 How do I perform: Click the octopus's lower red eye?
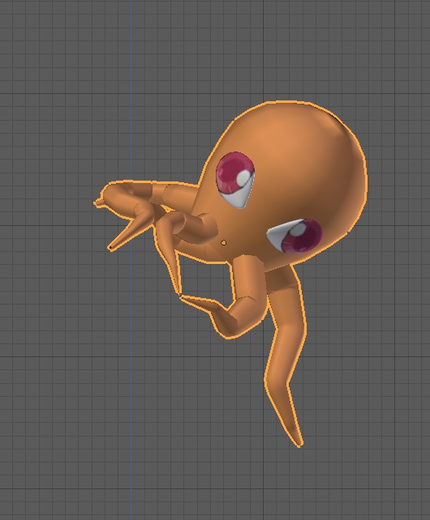295,235
